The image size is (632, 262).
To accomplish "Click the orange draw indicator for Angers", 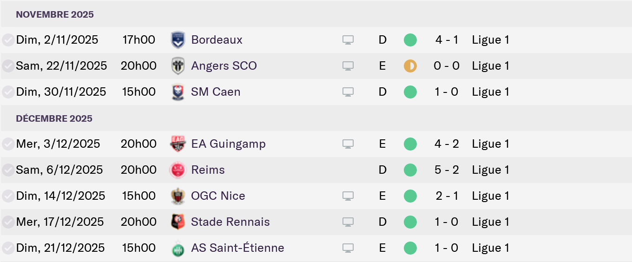I will click(x=410, y=66).
